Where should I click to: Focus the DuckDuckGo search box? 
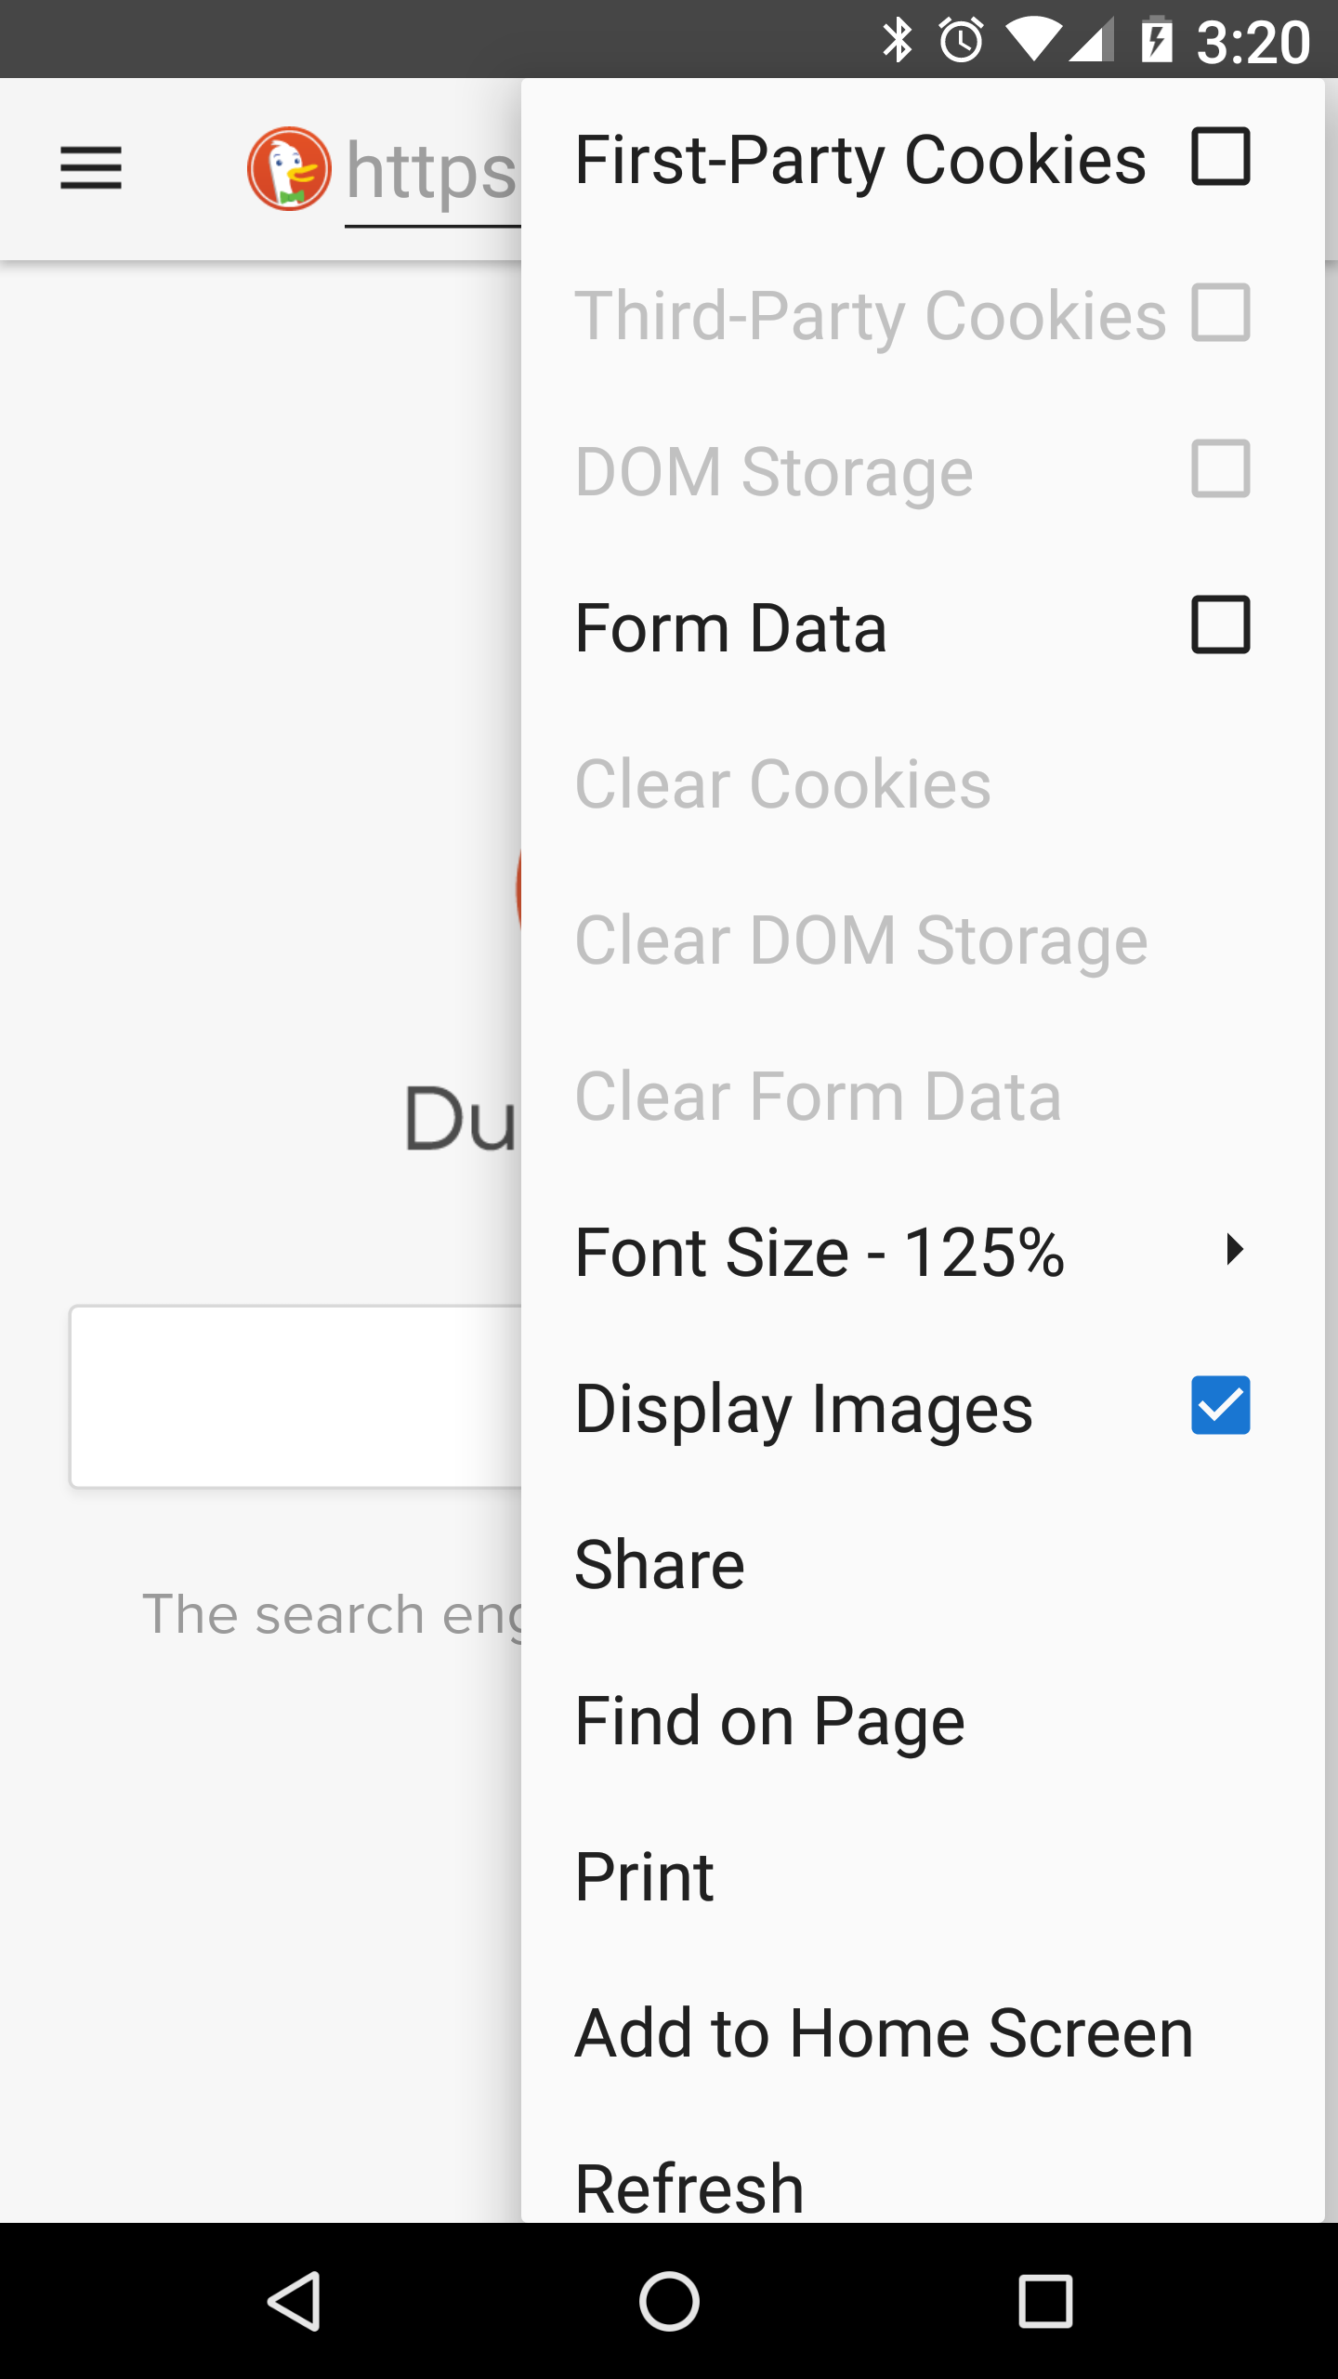[295, 1397]
